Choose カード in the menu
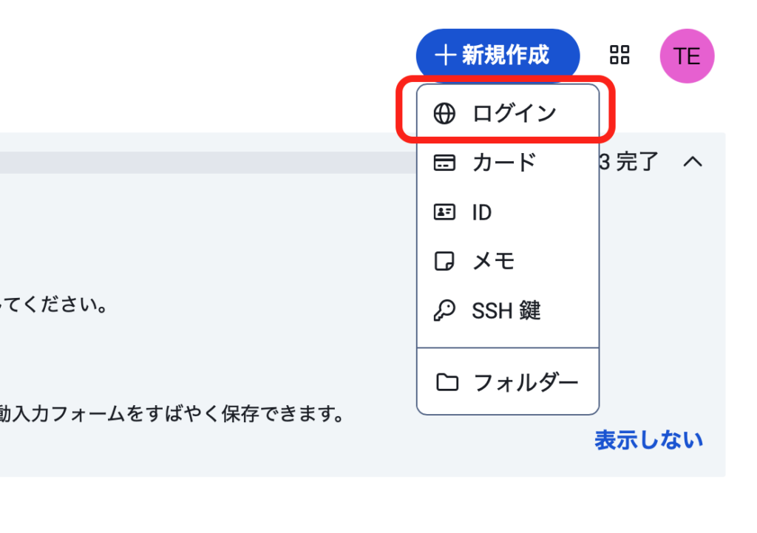 point(508,163)
